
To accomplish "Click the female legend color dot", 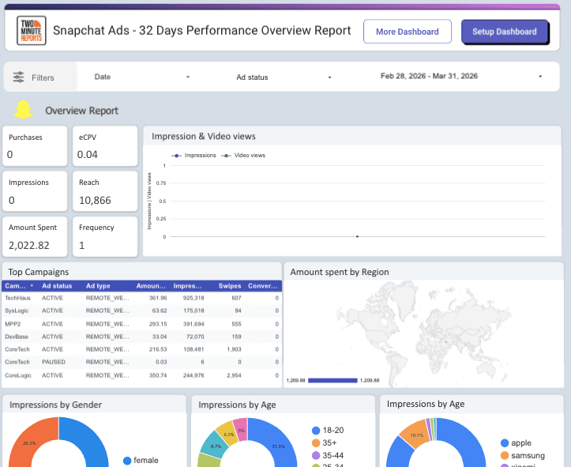I will [x=127, y=461].
